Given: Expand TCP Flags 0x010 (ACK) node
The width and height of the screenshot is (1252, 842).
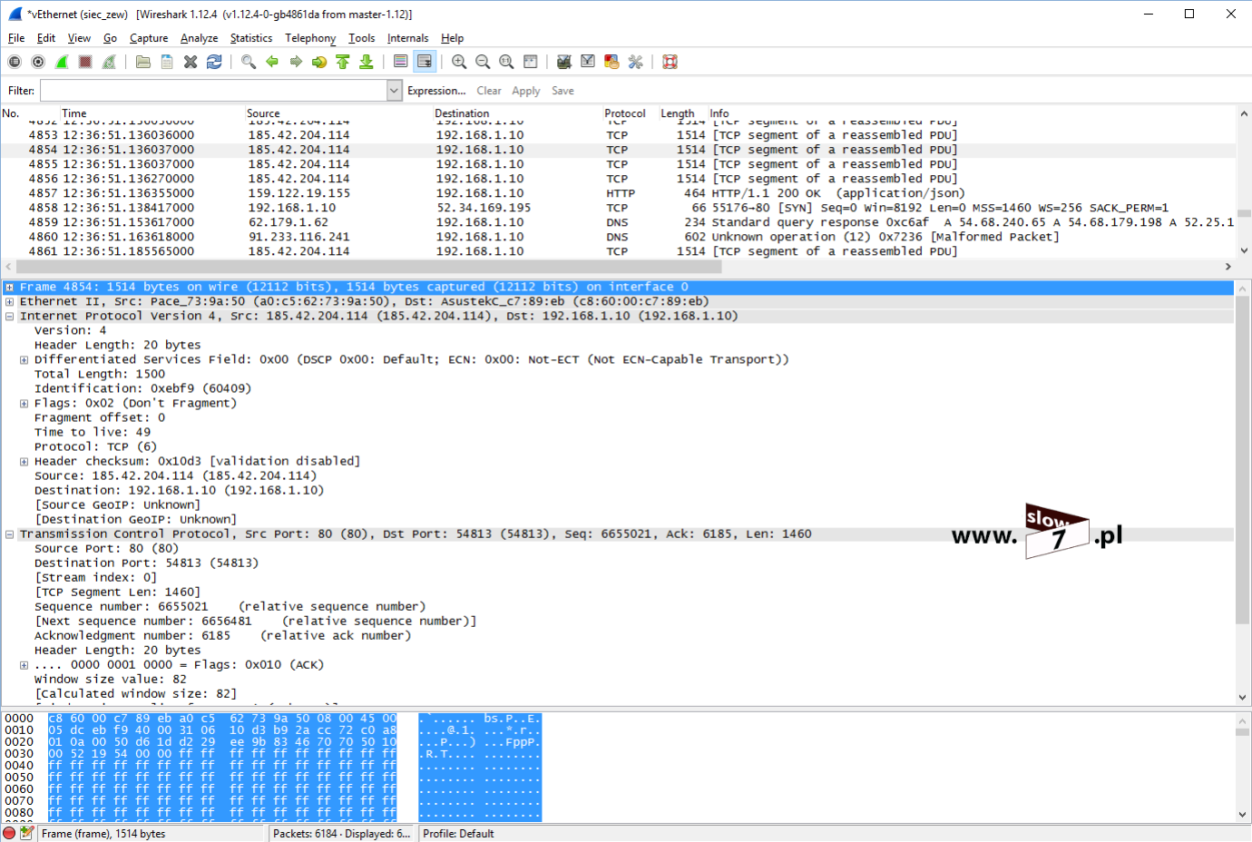Looking at the screenshot, I should click(24, 664).
